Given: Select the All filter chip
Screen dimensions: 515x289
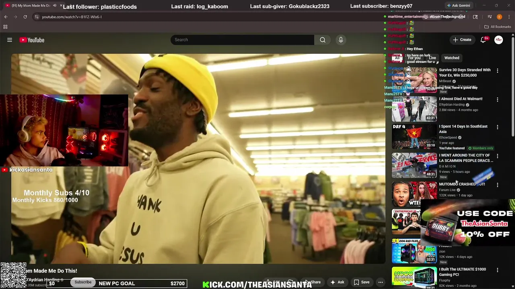Looking at the screenshot, I should 397,58.
